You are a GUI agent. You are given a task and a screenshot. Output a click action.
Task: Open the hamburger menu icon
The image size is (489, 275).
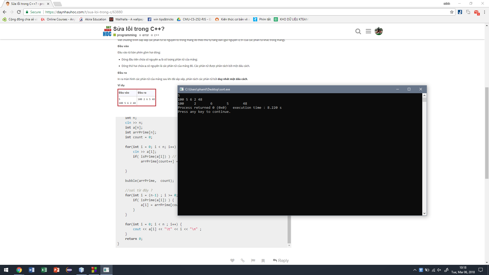click(368, 31)
